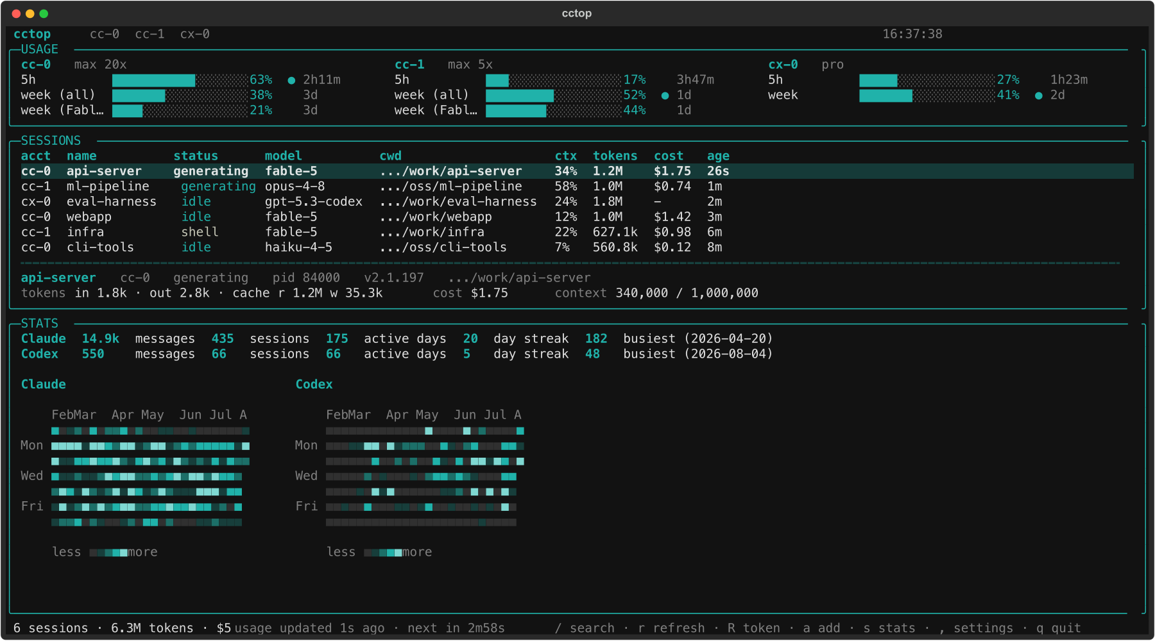This screenshot has height=641, width=1155.
Task: Click the cc-0 account label in the USAGE panel
Action: pos(36,65)
